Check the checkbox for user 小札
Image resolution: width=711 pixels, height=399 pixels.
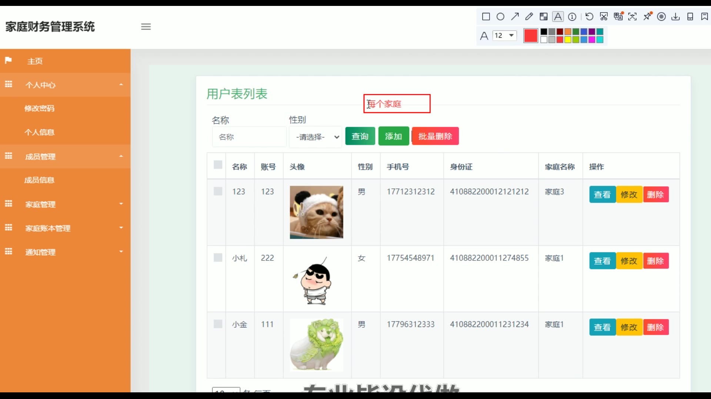pos(218,258)
